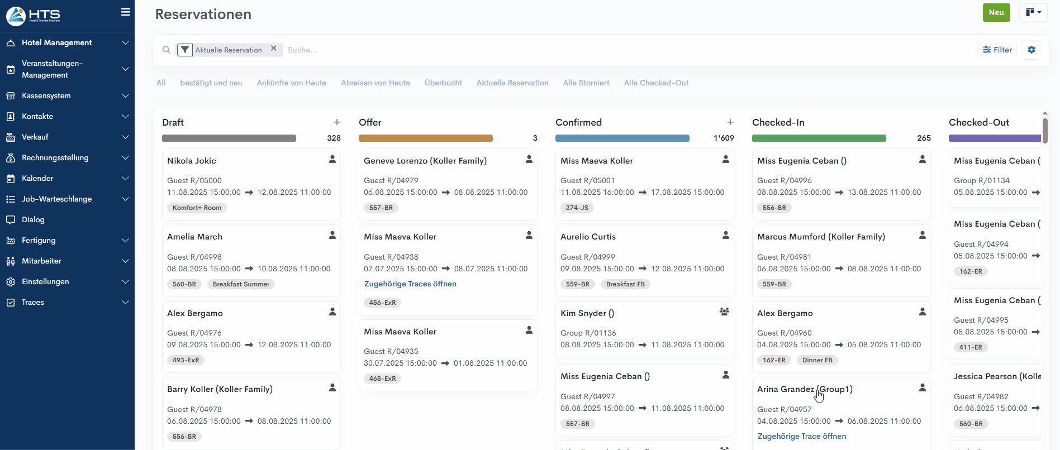Select the Ankünfte von Heute tab
Image resolution: width=1060 pixels, height=450 pixels.
click(x=291, y=83)
